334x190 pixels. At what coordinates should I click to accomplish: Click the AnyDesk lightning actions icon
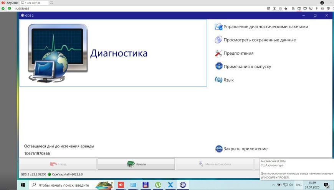(x=317, y=8)
